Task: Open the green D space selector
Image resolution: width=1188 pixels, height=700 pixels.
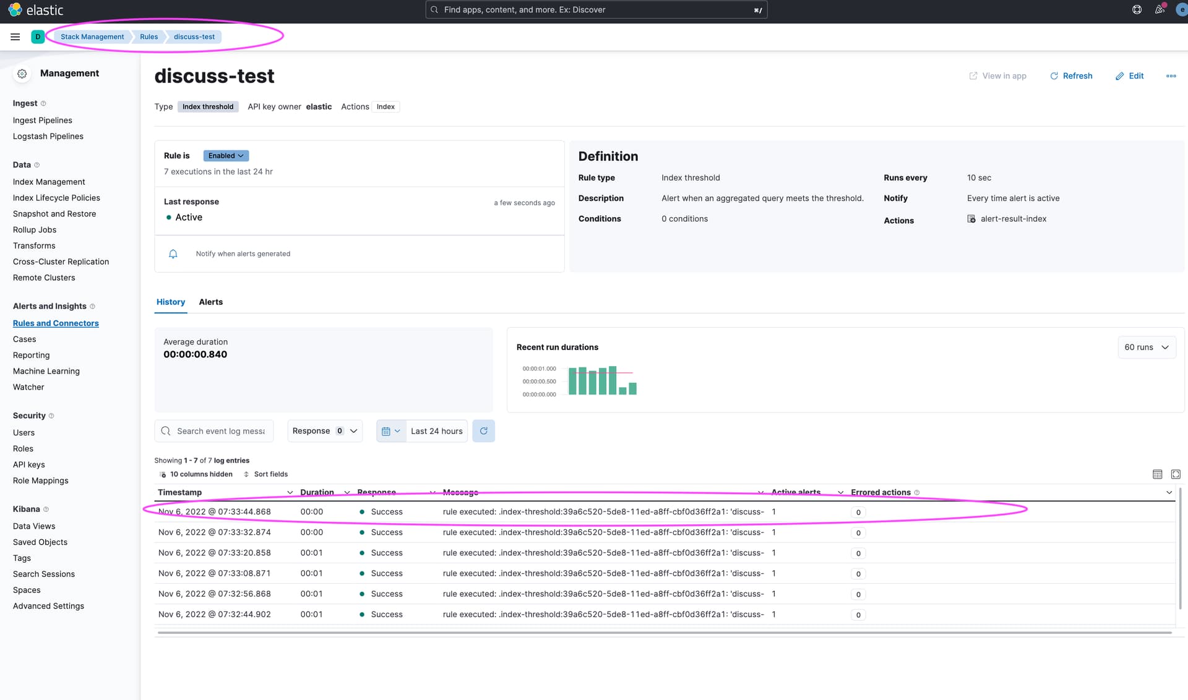Action: pyautogui.click(x=38, y=37)
